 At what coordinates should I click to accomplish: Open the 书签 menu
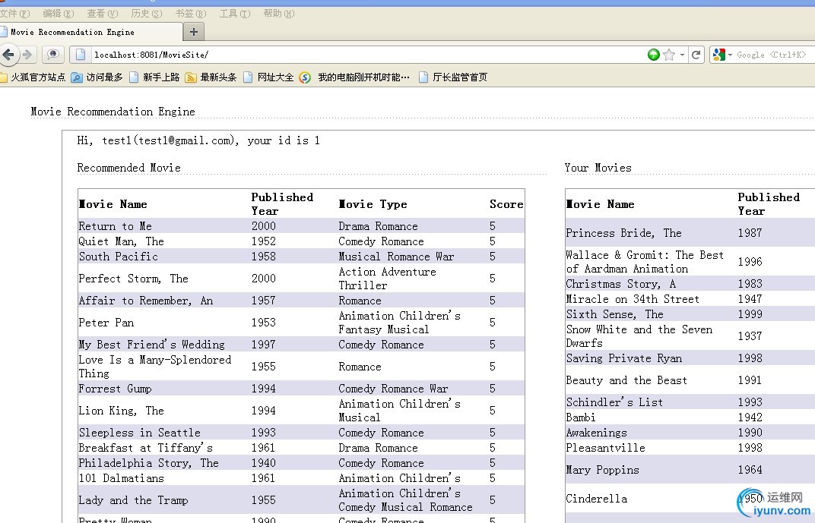click(191, 14)
